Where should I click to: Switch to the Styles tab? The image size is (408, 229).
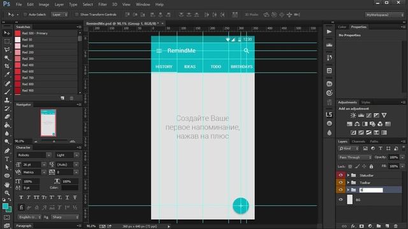(365, 102)
